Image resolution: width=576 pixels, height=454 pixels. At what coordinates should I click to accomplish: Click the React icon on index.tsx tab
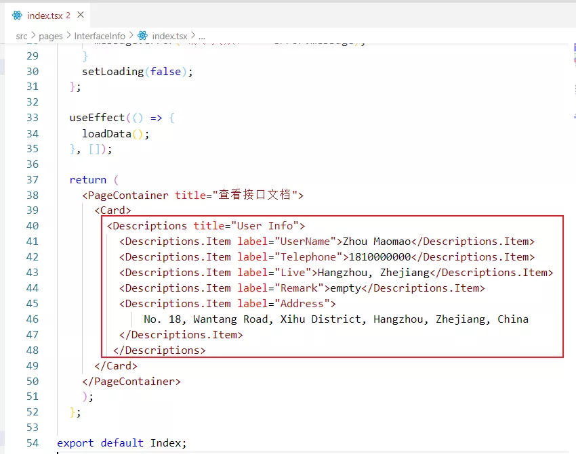point(17,16)
